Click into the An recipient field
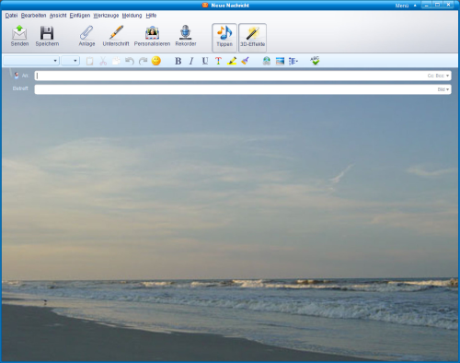This screenshot has height=363, width=460. tap(230, 76)
